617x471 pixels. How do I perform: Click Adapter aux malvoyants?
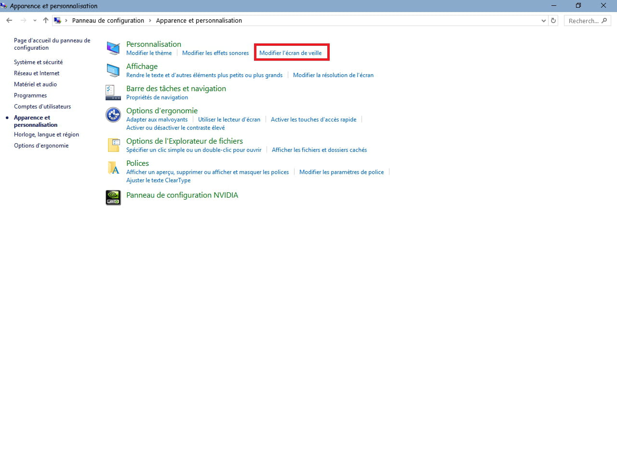point(157,120)
